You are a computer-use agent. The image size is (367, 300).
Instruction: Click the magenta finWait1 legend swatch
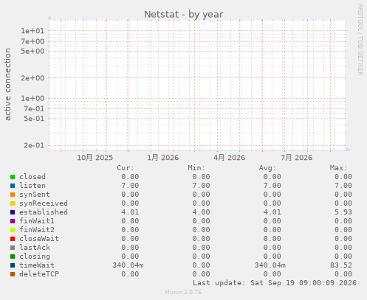click(13, 221)
